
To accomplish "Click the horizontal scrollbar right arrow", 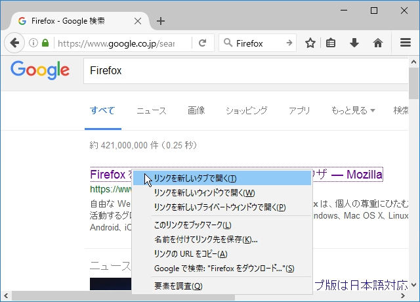I will (402, 296).
